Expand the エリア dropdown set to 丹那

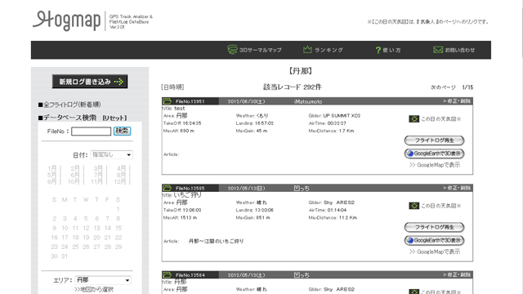[x=103, y=280]
